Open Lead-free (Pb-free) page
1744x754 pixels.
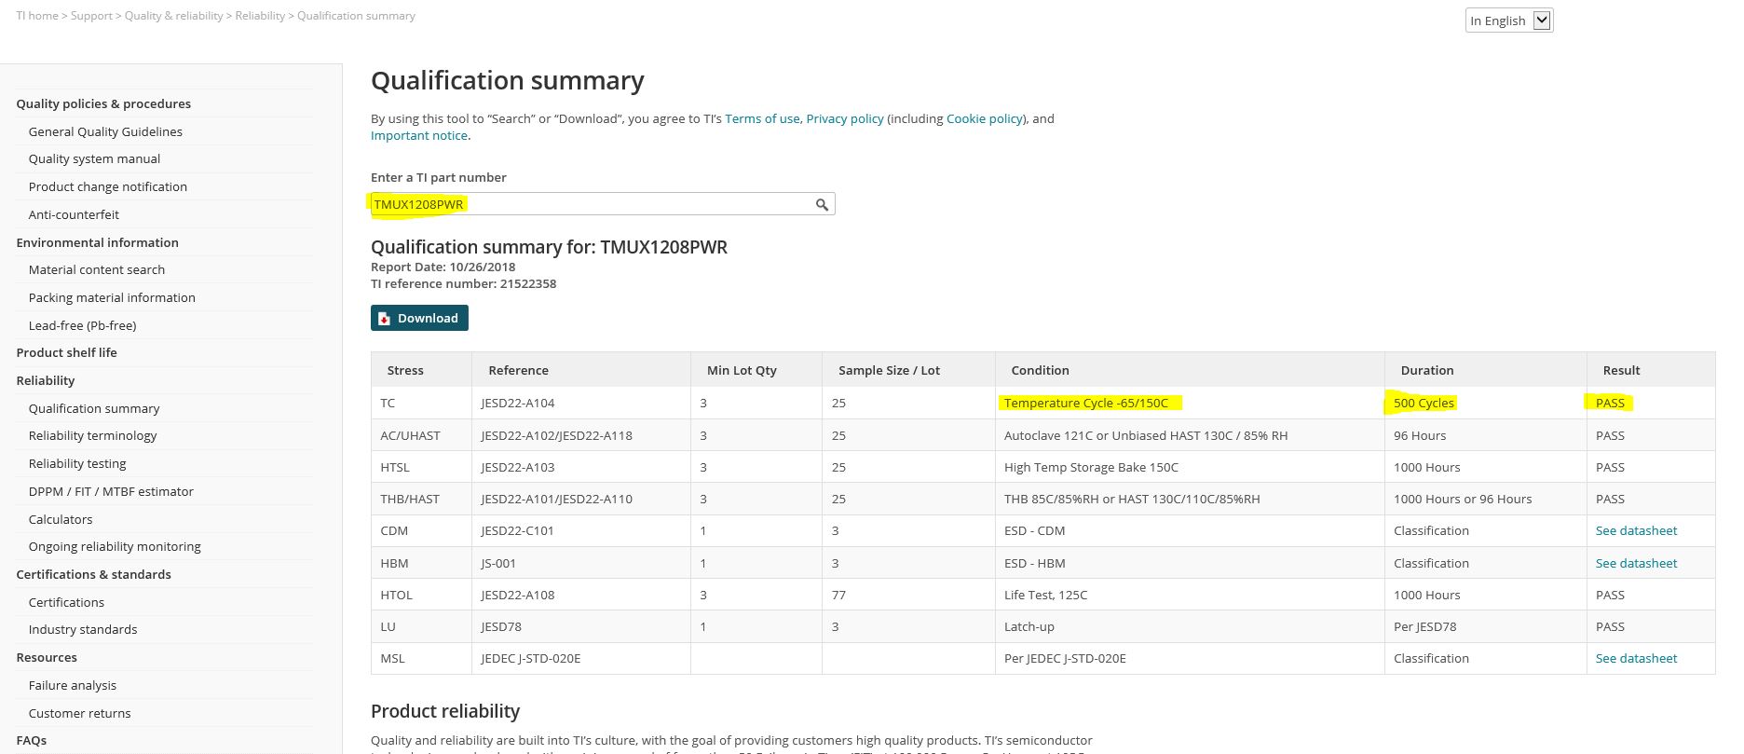82,325
